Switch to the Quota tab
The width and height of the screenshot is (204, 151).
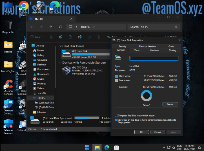coord(171,46)
